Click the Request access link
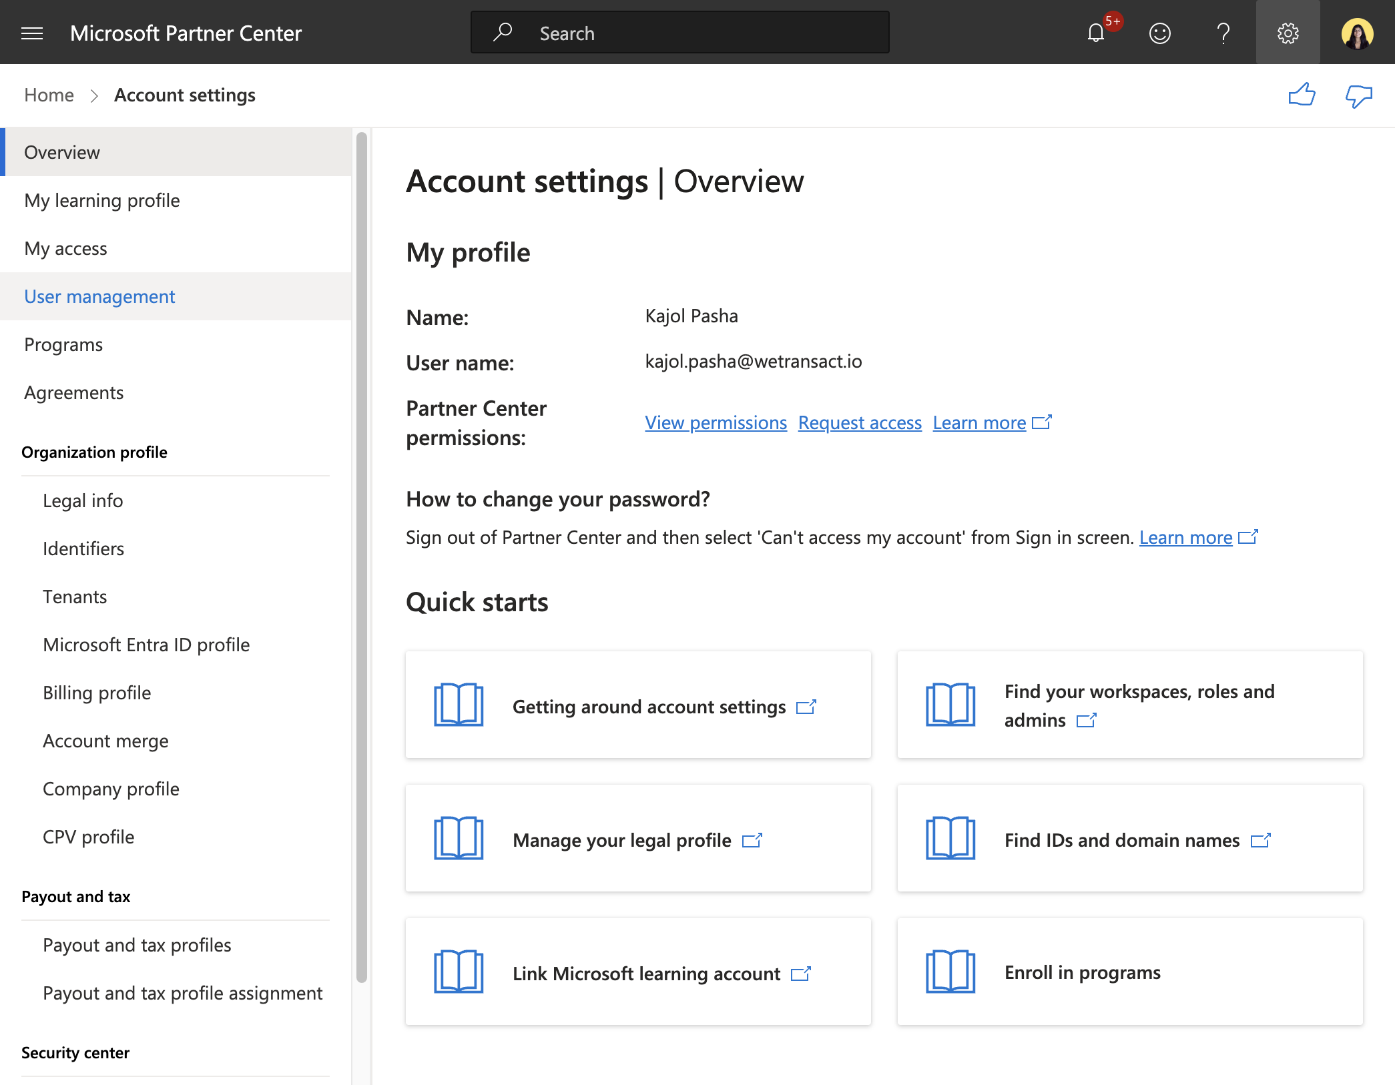The width and height of the screenshot is (1395, 1085). pos(860,422)
